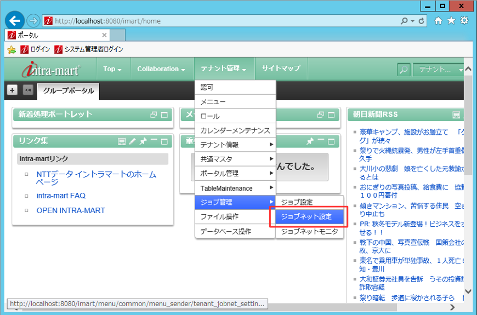Open 東名で乗用車が単独事故 news headline
This screenshot has width=477, height=315.
point(411,265)
